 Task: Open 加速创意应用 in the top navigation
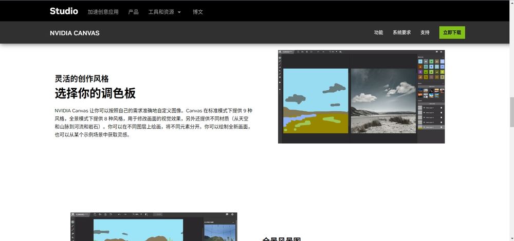click(x=103, y=12)
